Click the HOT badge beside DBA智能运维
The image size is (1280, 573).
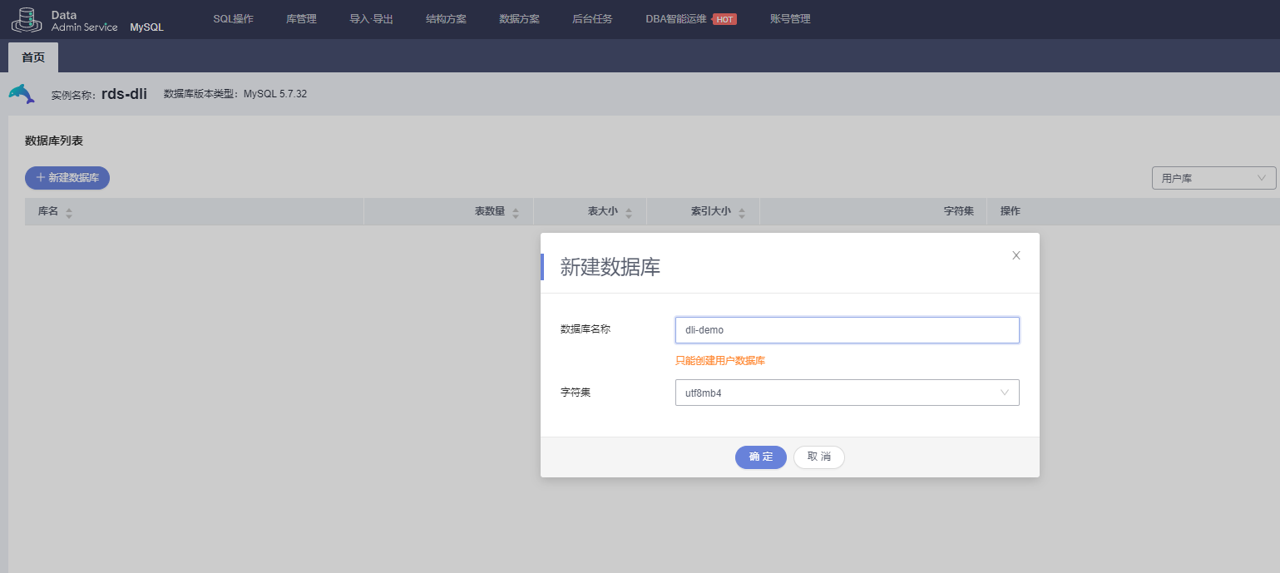coord(724,19)
